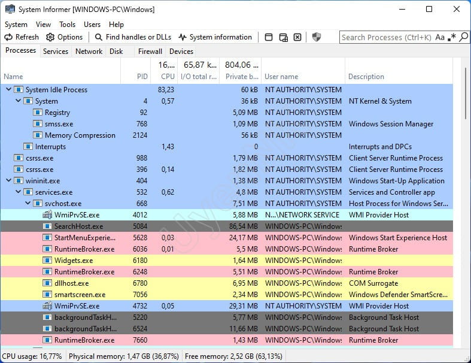Click the WmiPrvSE.exe PID 4012 icon
The image size is (471, 363).
47,214
